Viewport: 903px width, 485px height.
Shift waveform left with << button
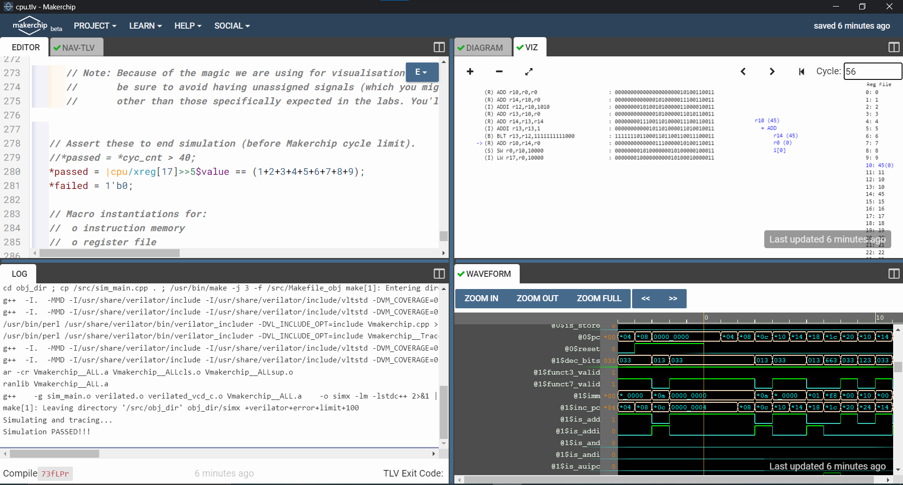[x=645, y=298]
